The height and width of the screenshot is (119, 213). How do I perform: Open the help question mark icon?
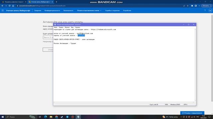click(205, 11)
